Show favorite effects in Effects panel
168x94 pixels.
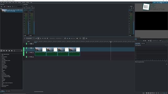[12, 51]
